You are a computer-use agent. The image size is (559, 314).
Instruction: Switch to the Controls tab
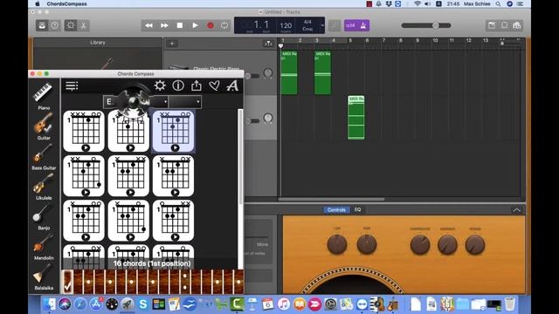pyautogui.click(x=336, y=209)
